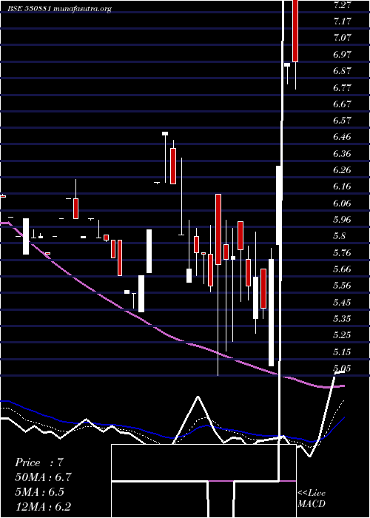Image resolution: width=370 pixels, height=518 pixels.
Task: Click the 5.56 price axis label
Action: tap(342, 286)
